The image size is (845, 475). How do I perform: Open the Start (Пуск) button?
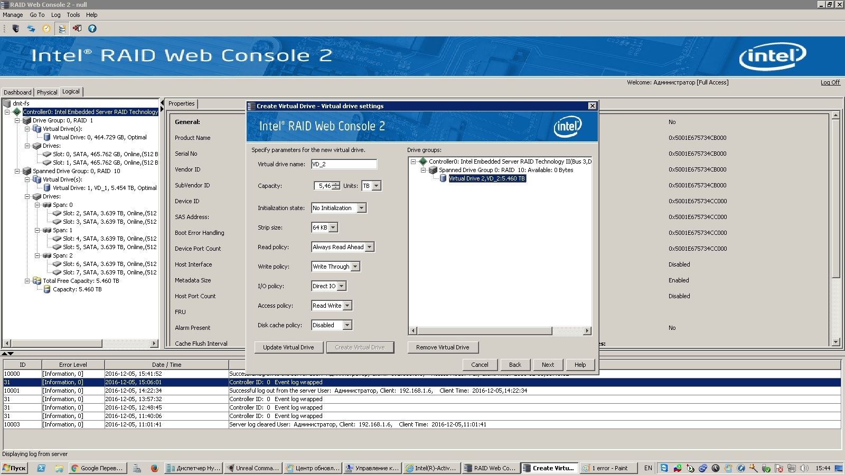[14, 468]
